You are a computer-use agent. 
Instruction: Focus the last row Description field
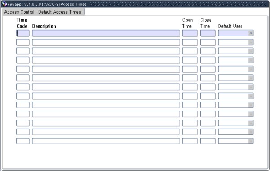106,141
